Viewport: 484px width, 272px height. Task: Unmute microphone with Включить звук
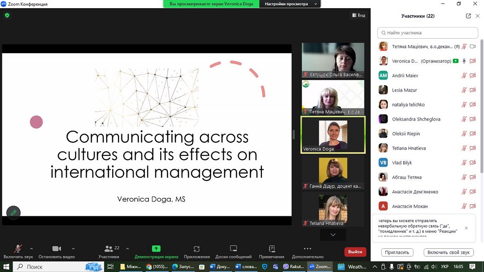18,249
